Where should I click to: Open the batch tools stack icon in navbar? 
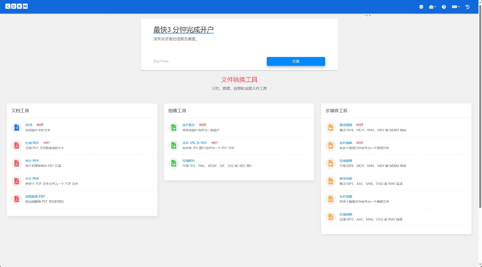(421, 7)
